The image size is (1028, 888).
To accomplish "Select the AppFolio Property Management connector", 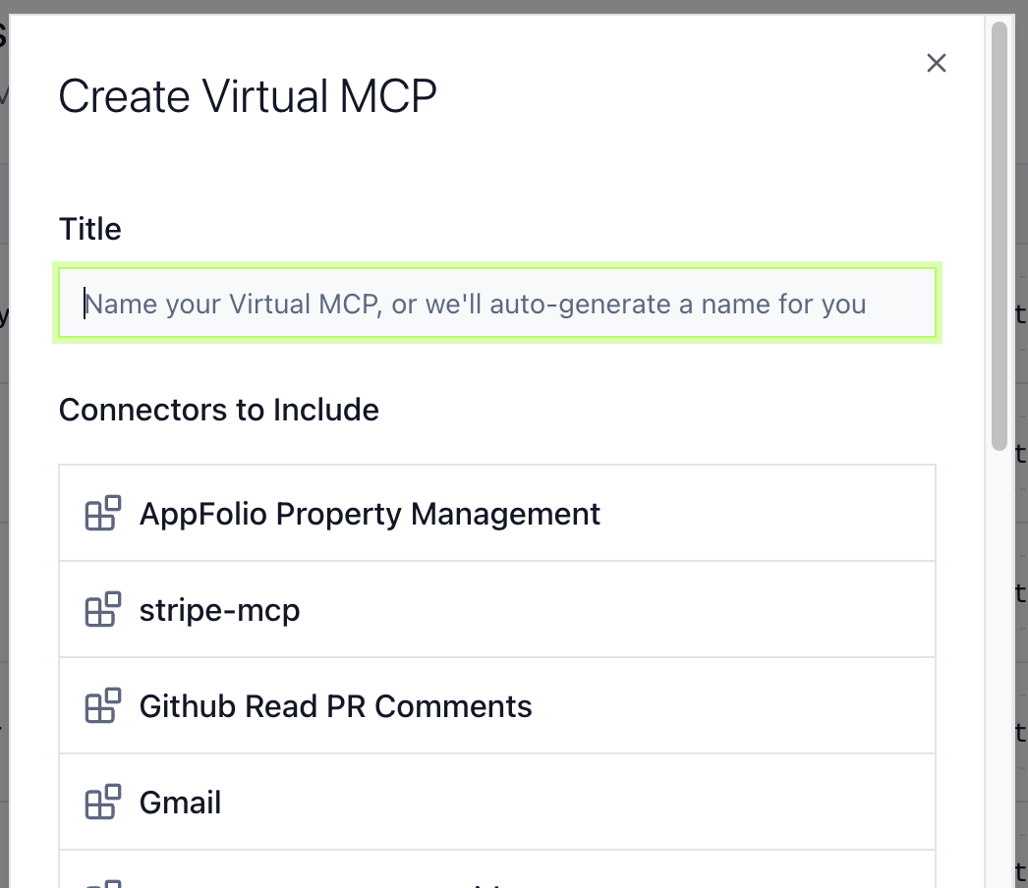I will coord(497,513).
